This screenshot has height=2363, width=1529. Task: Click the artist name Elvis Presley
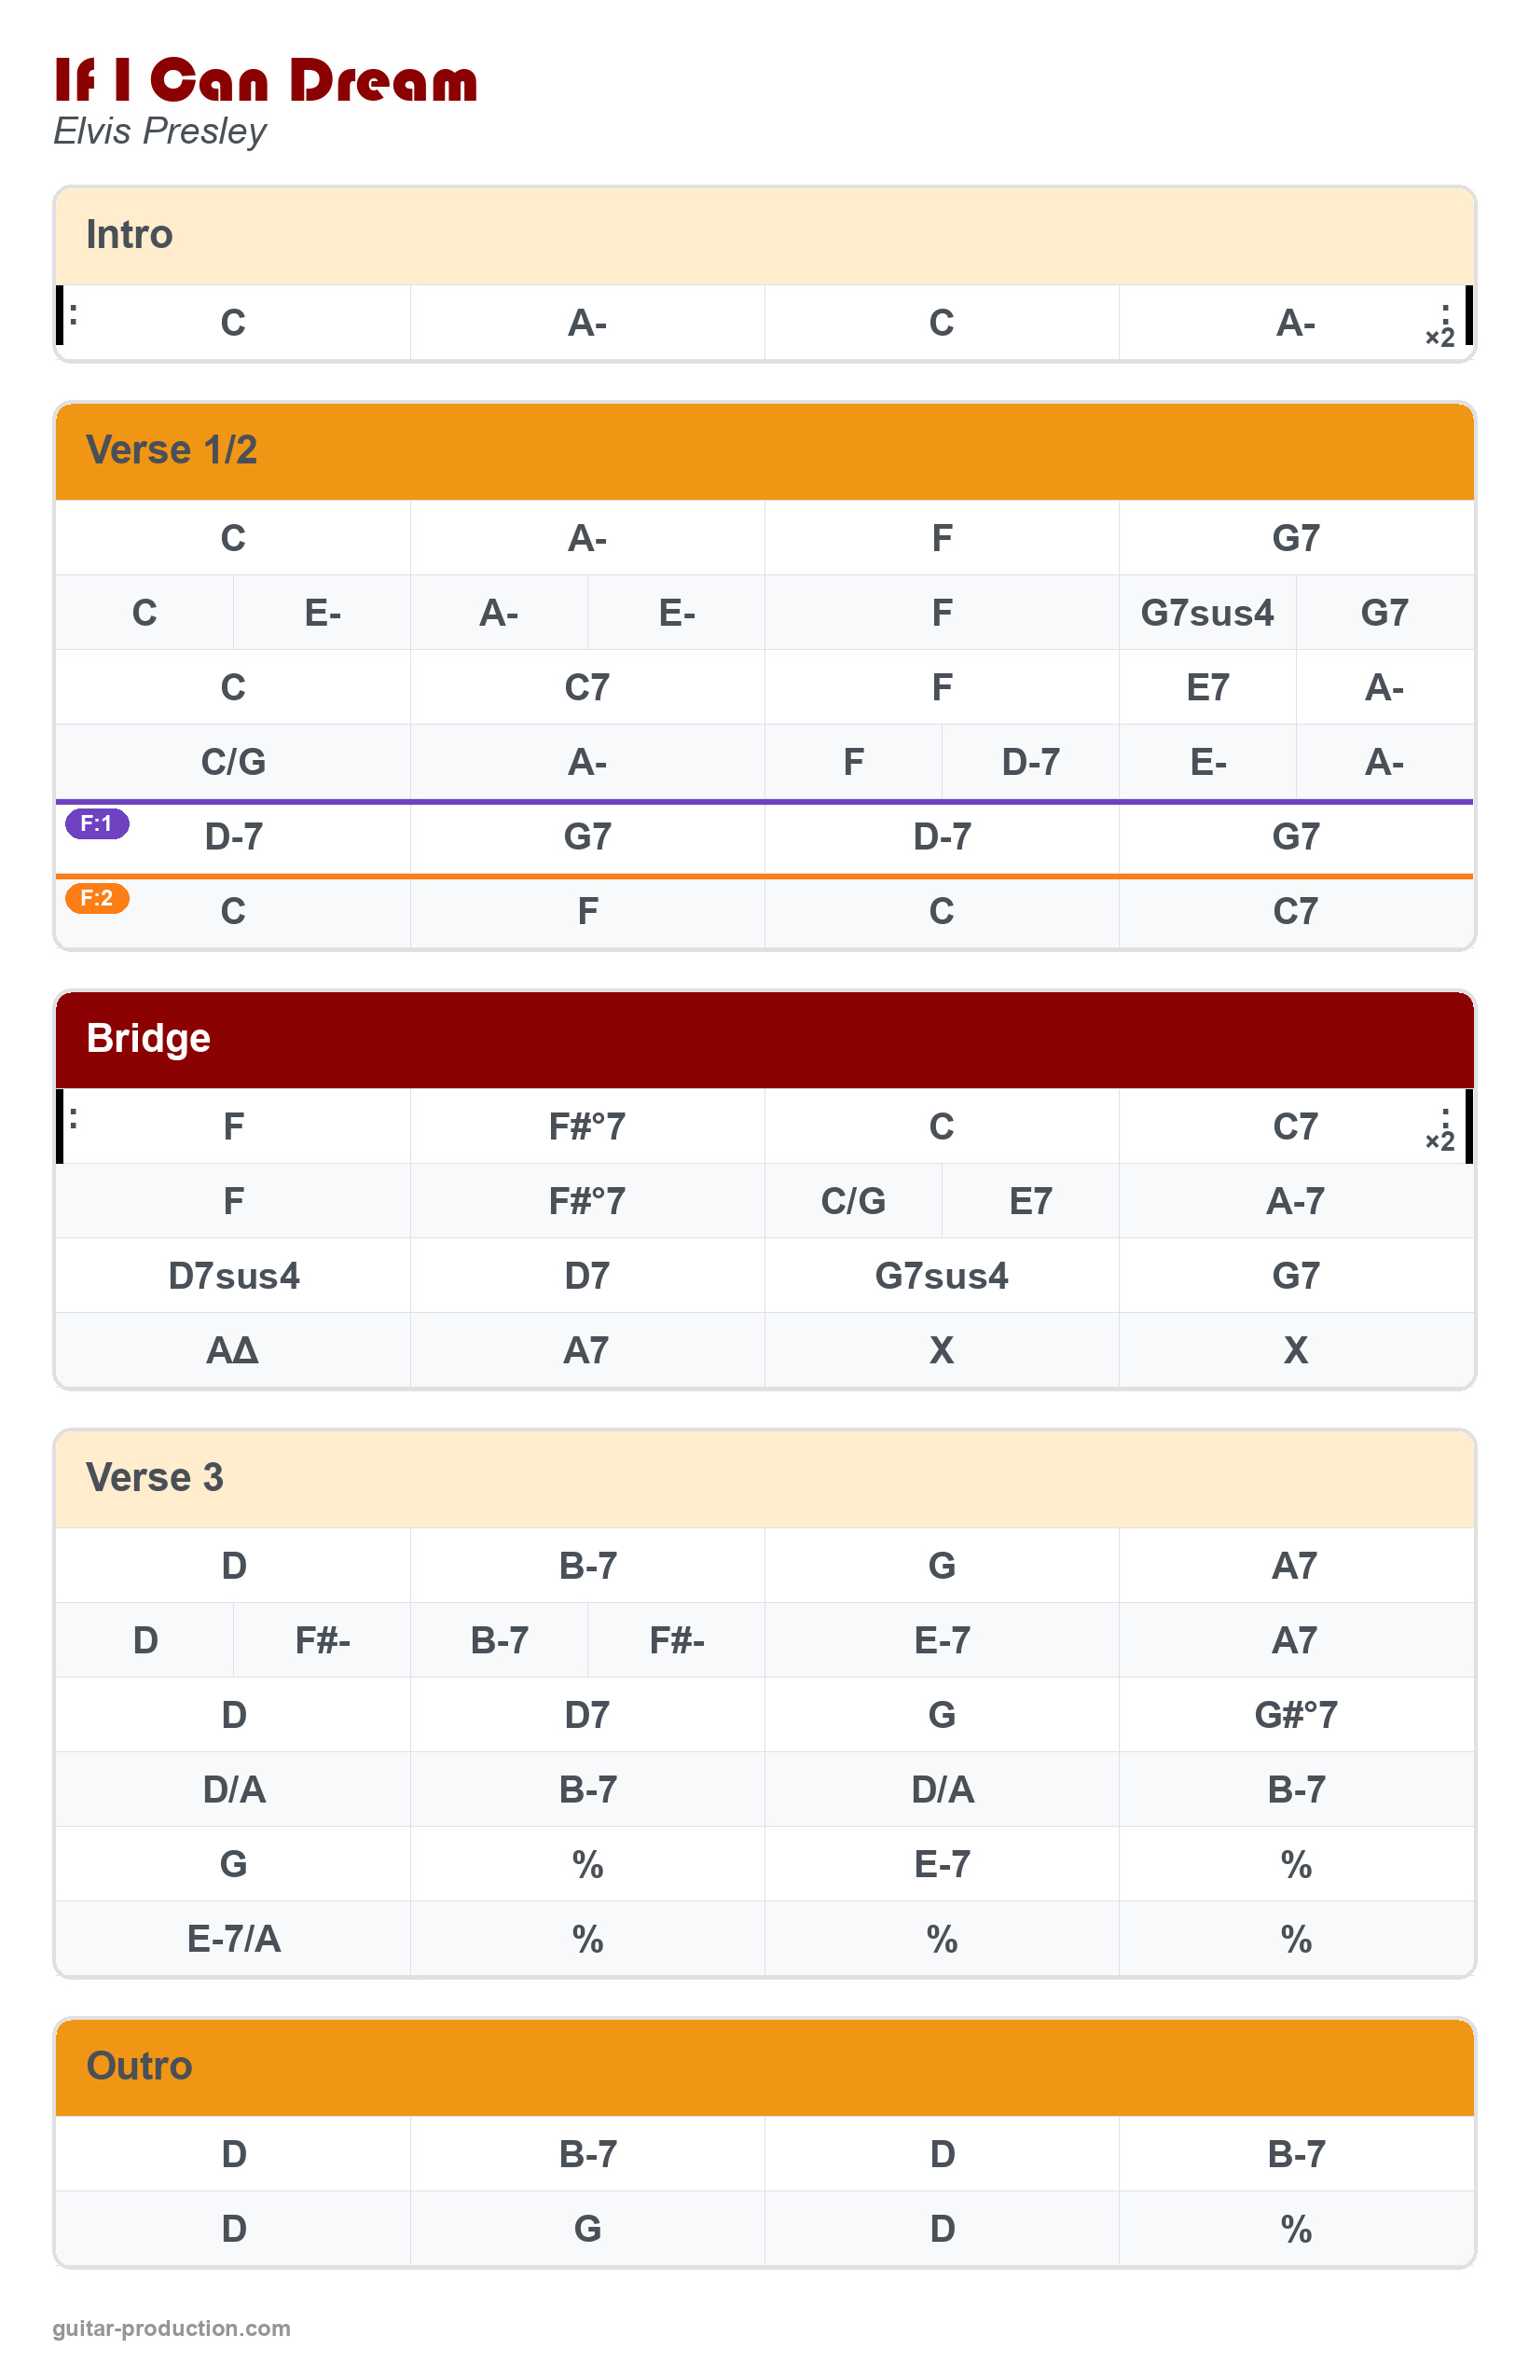(x=159, y=131)
